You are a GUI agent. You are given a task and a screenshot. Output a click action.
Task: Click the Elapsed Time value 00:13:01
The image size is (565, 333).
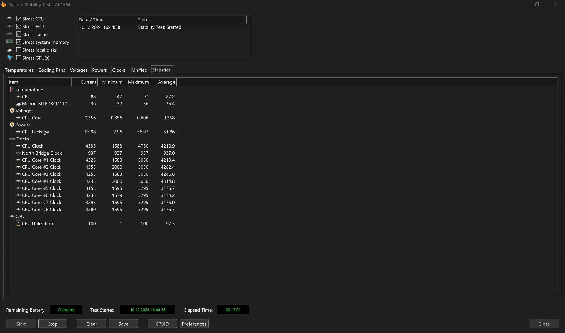233,310
